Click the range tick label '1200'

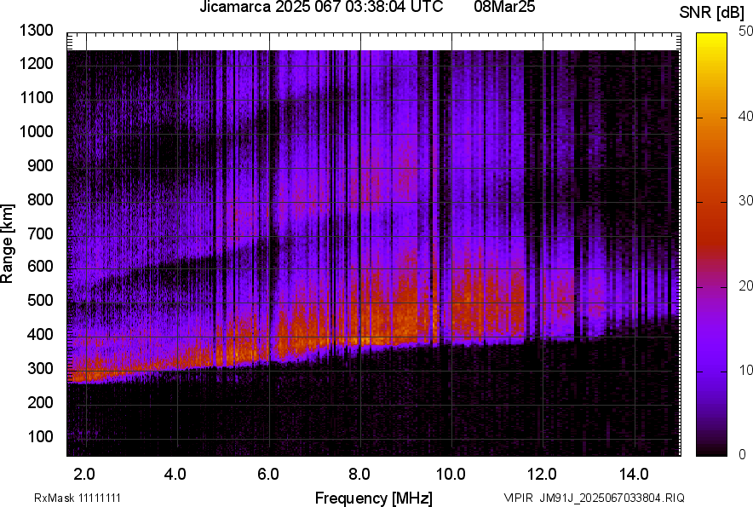click(36, 63)
